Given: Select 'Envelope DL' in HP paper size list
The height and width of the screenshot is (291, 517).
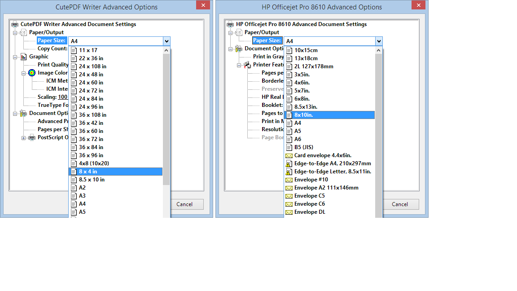Looking at the screenshot, I should coord(310,212).
